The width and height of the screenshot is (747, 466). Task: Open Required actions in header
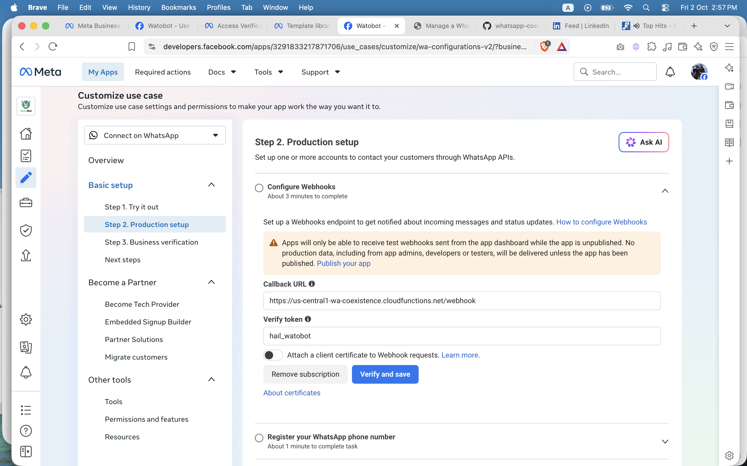pyautogui.click(x=163, y=72)
